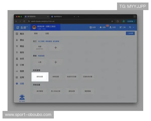Select the 设置 tab in content header
The width and height of the screenshot is (151, 121).
coord(47,34)
